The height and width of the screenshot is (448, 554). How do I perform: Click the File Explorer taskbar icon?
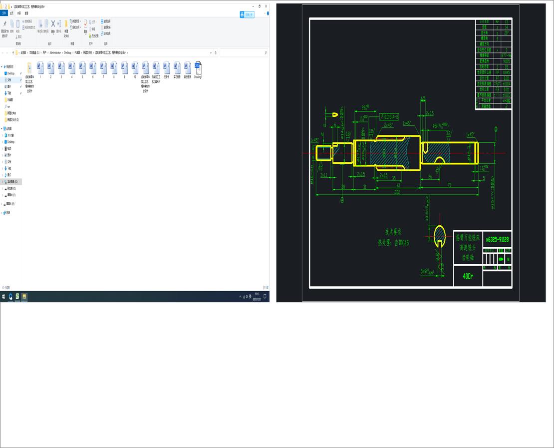click(24, 297)
